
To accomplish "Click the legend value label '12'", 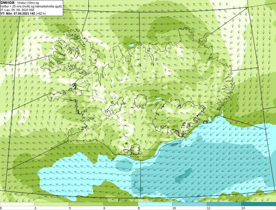I will [208, 208].
